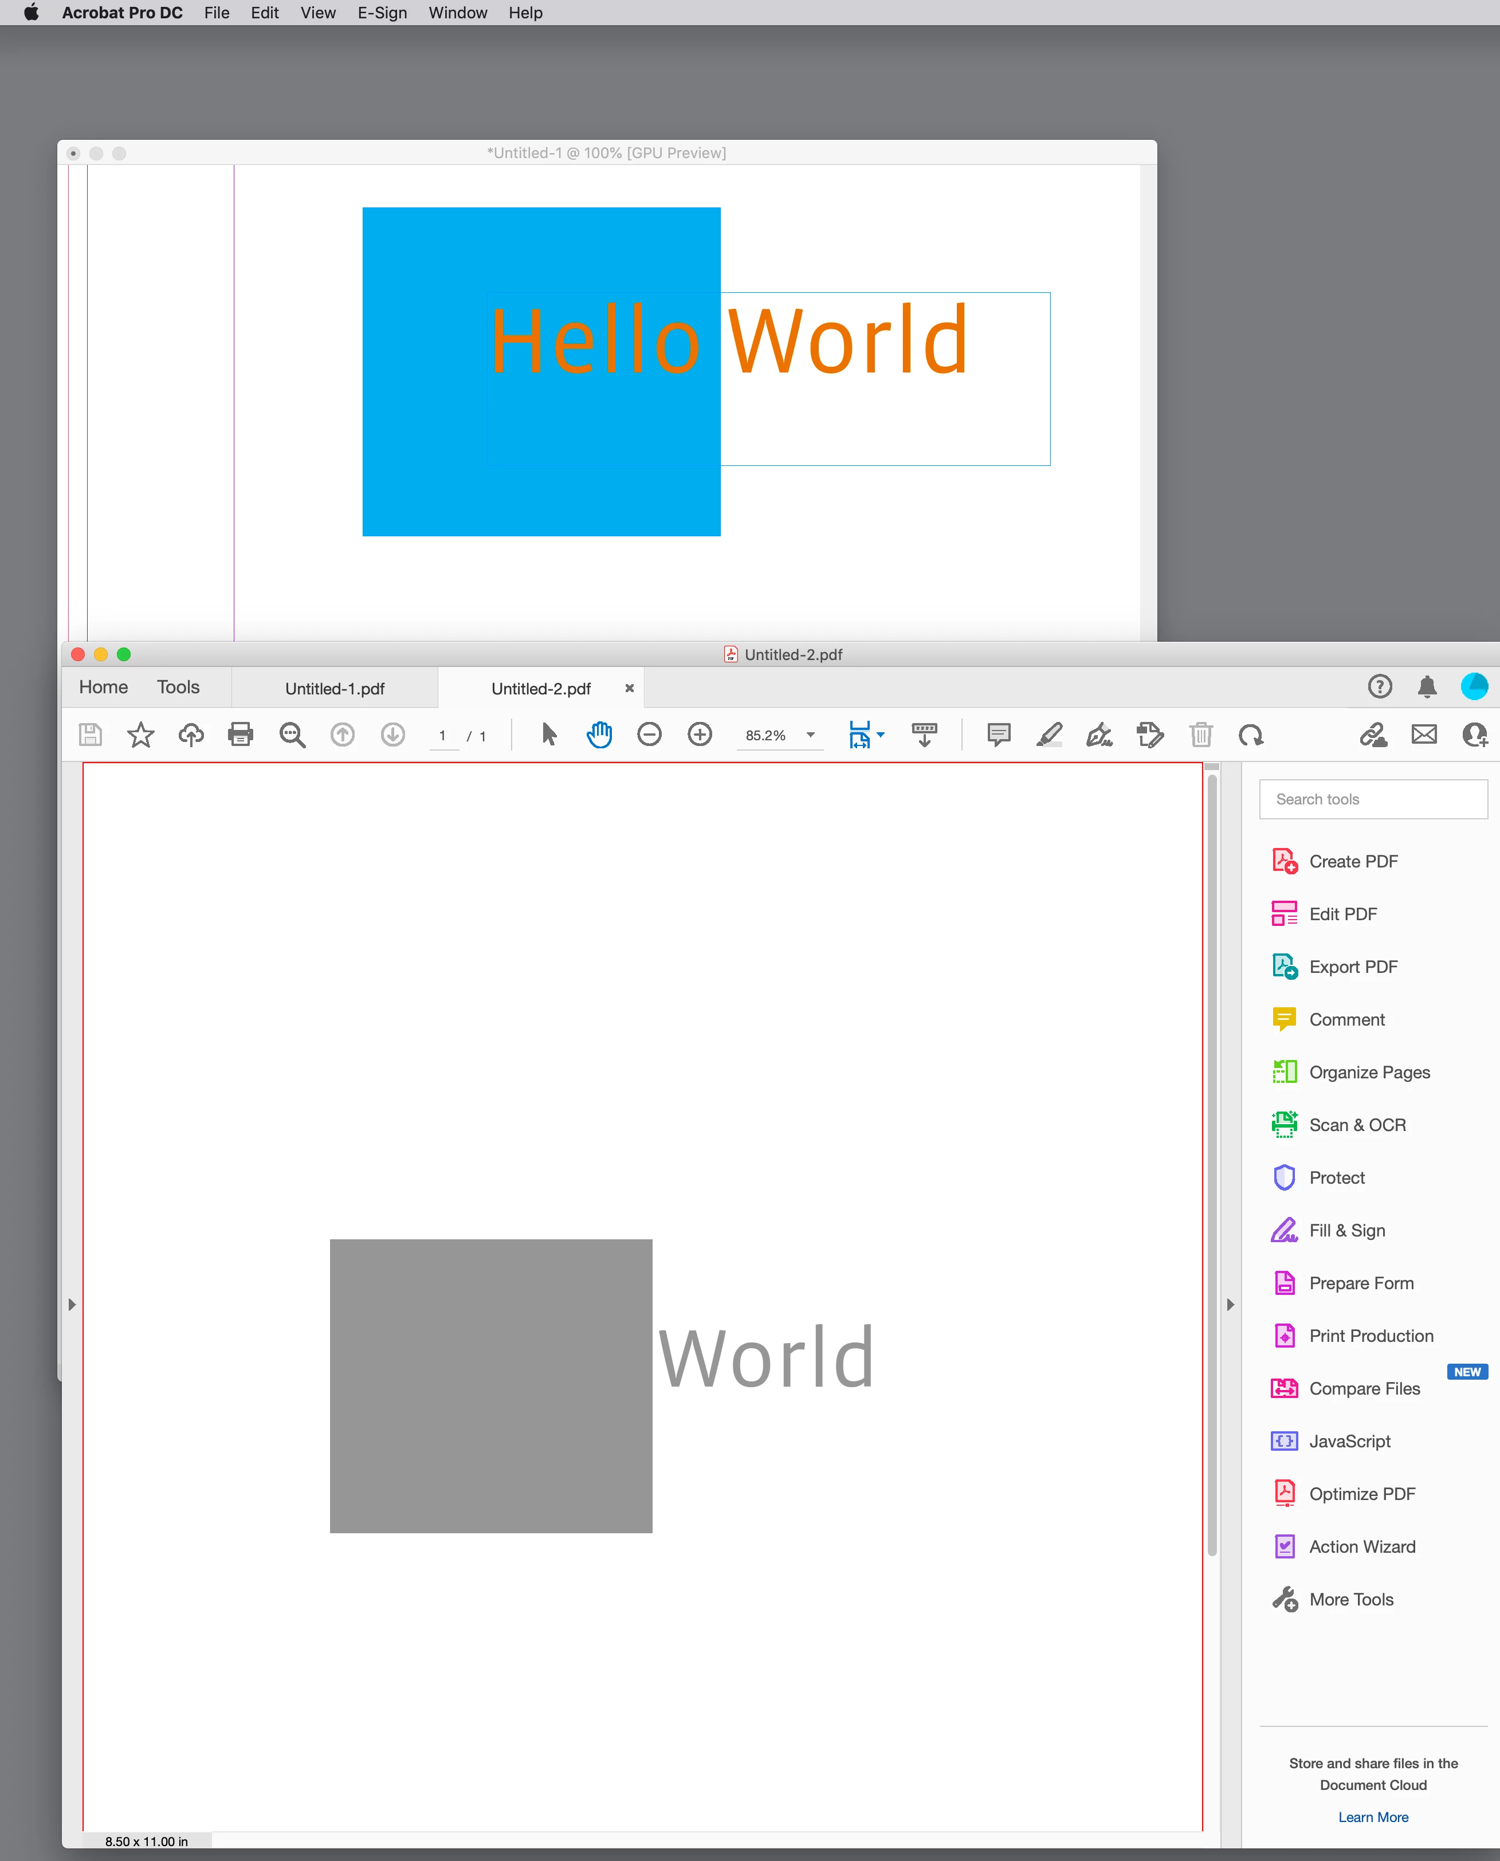Screen dimensions: 1500x1861
Task: Add file to starred with star icon
Action: (x=140, y=735)
